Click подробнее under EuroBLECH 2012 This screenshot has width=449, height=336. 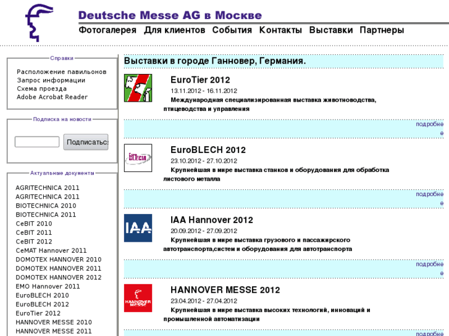[429, 199]
